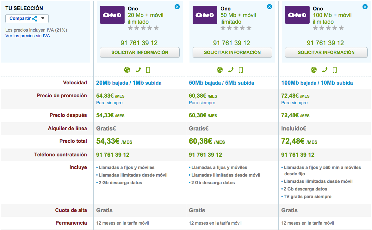Click the star rating of the 20 Mb plan
Image resolution: width=372 pixels, height=230 pixels.
[143, 28]
